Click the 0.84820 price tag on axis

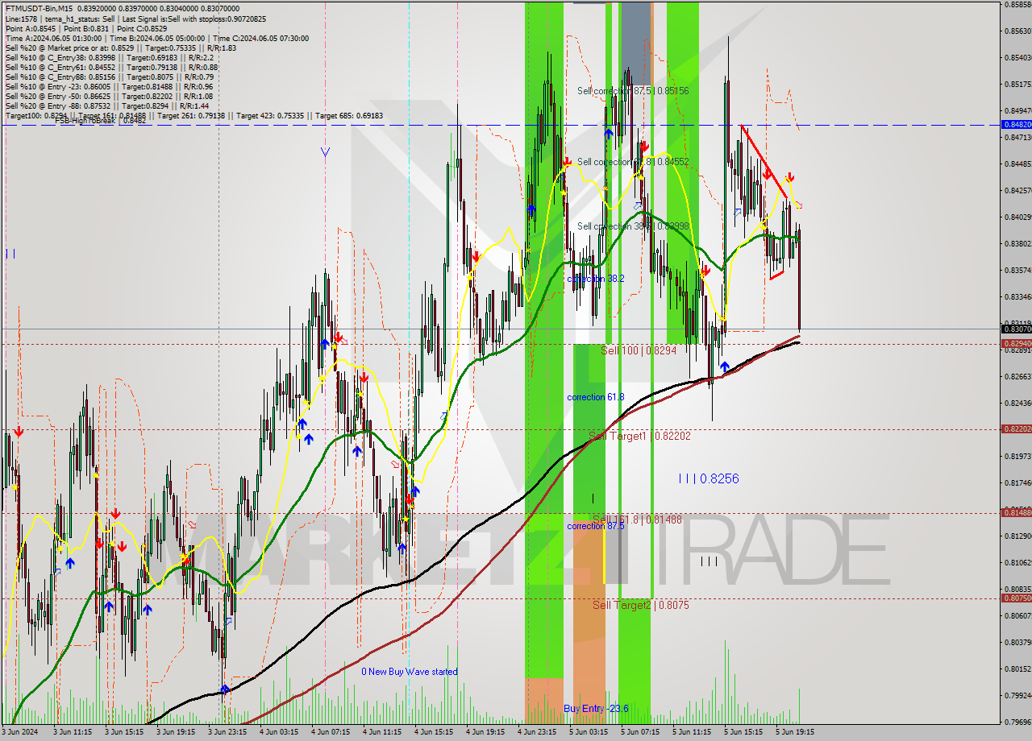coord(1016,125)
